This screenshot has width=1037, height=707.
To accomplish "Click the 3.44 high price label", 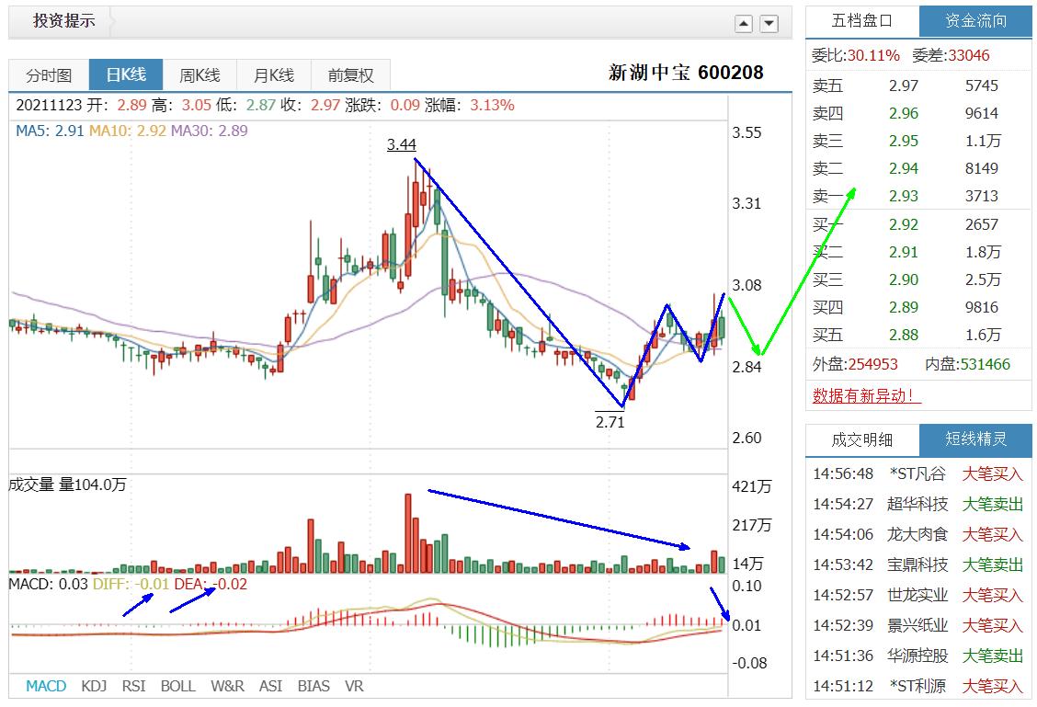I will pos(402,144).
